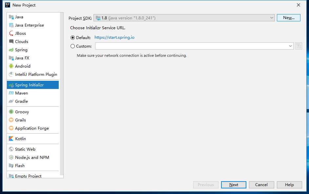Screen dimensions: 309x194
Task: Pick the JBoss red dots icon
Action: [x=11, y=33]
